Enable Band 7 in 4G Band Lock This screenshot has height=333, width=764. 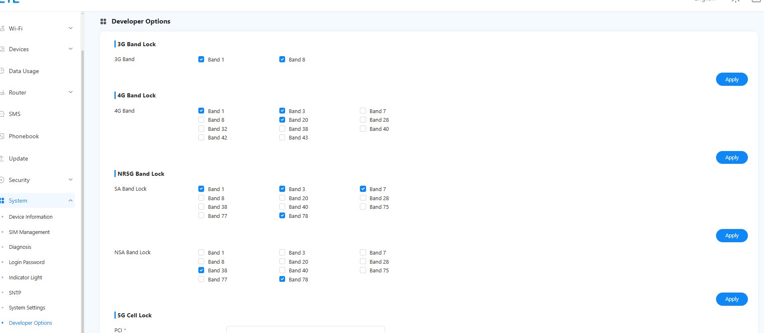click(x=363, y=111)
